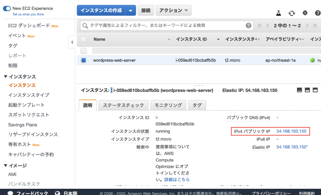The image size is (321, 195).
Task: Click the 接続 button
Action: coord(146,10)
